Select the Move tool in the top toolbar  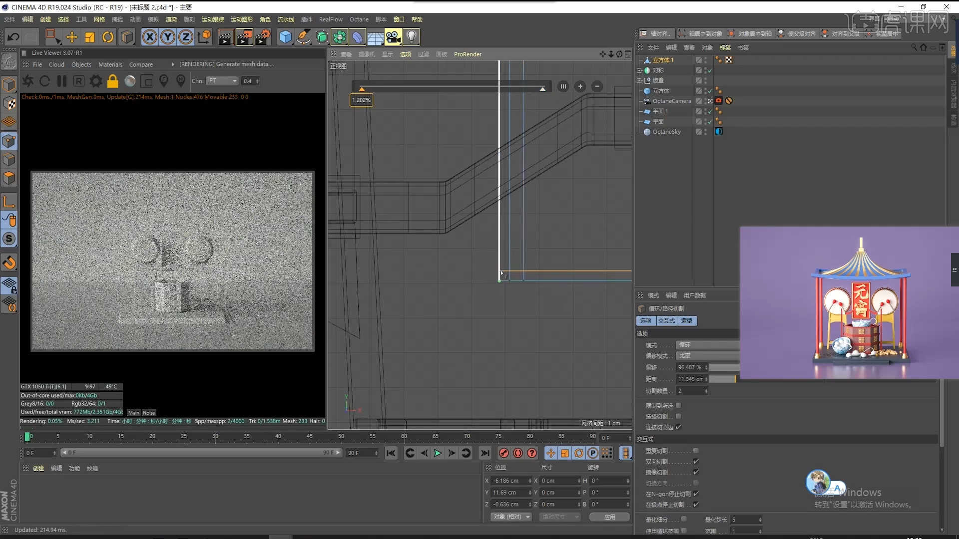coord(71,37)
